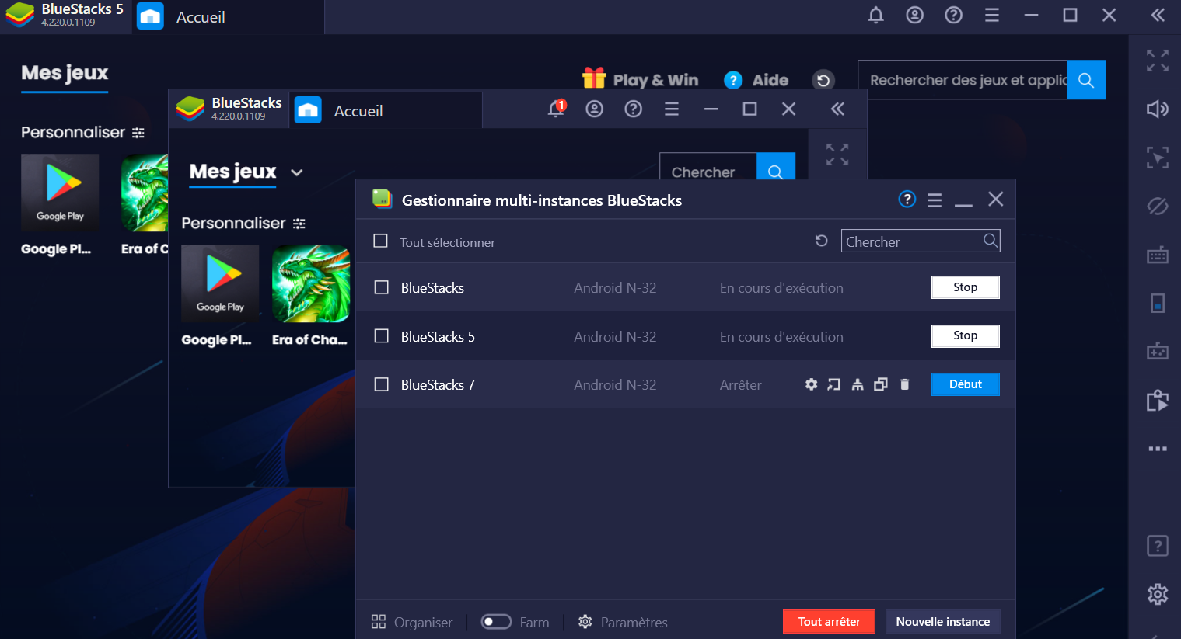The height and width of the screenshot is (639, 1181).
Task: Click the refresh icon beside Aide
Action: pyautogui.click(x=823, y=80)
